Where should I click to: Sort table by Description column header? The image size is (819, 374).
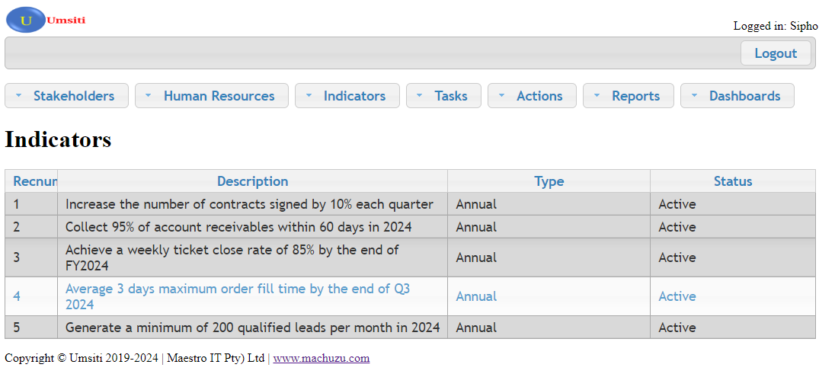[x=252, y=181]
